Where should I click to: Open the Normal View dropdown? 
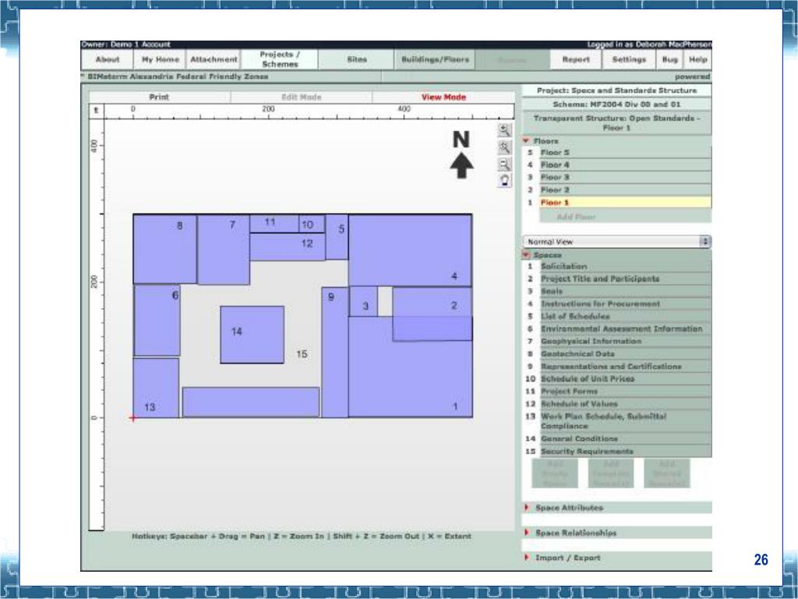pyautogui.click(x=617, y=242)
